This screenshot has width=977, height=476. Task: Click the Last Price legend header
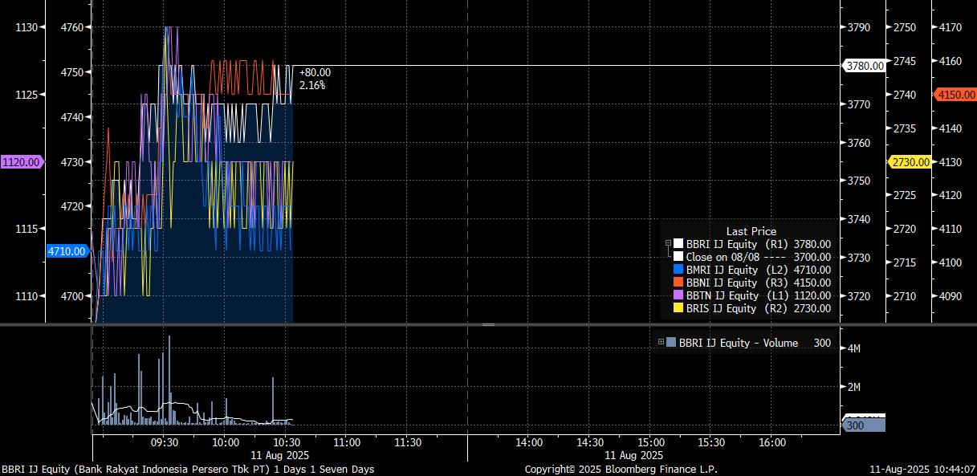[x=751, y=231]
